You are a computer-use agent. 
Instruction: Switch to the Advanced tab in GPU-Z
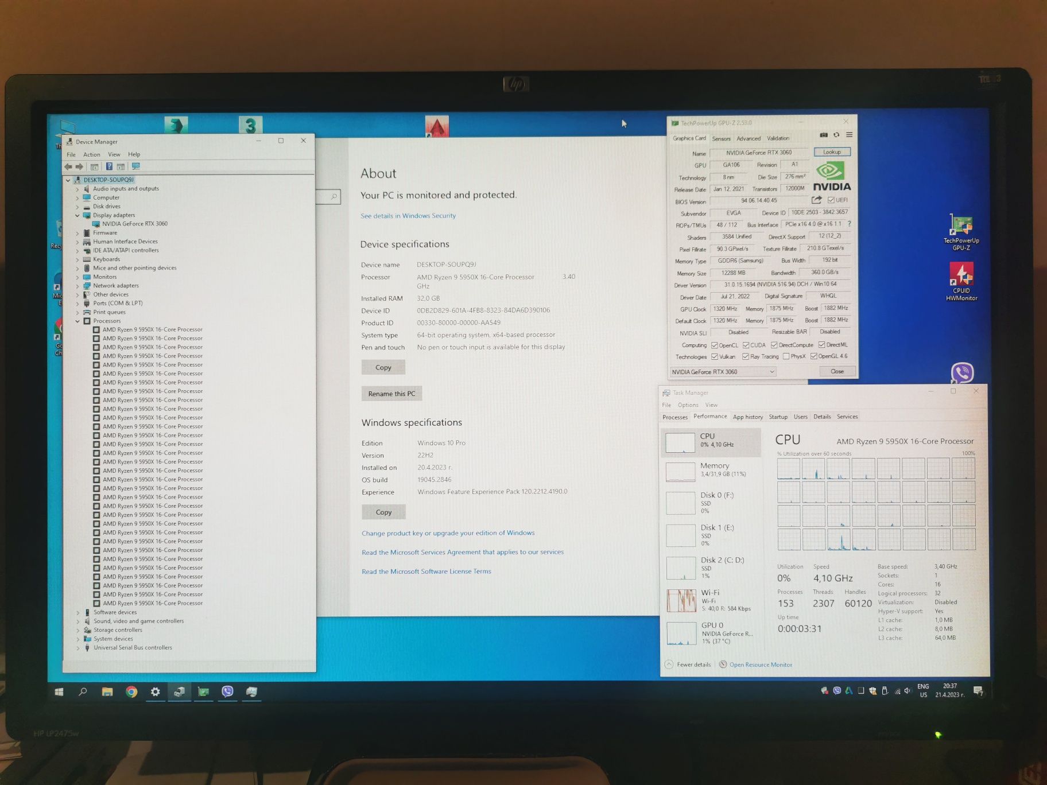[x=749, y=139]
